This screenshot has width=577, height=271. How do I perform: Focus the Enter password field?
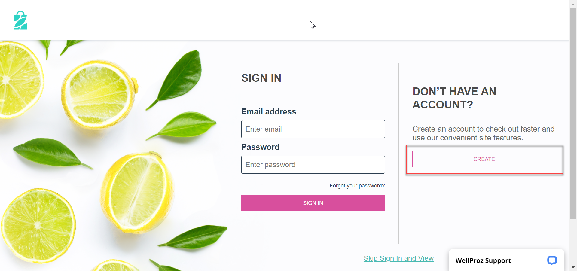(313, 165)
